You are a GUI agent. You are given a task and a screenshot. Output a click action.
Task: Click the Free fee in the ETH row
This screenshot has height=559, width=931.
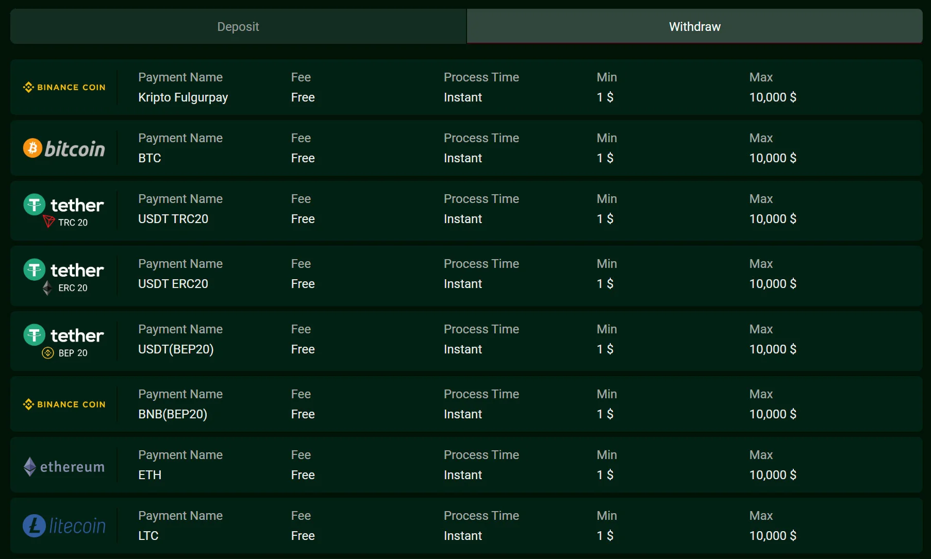click(x=303, y=475)
